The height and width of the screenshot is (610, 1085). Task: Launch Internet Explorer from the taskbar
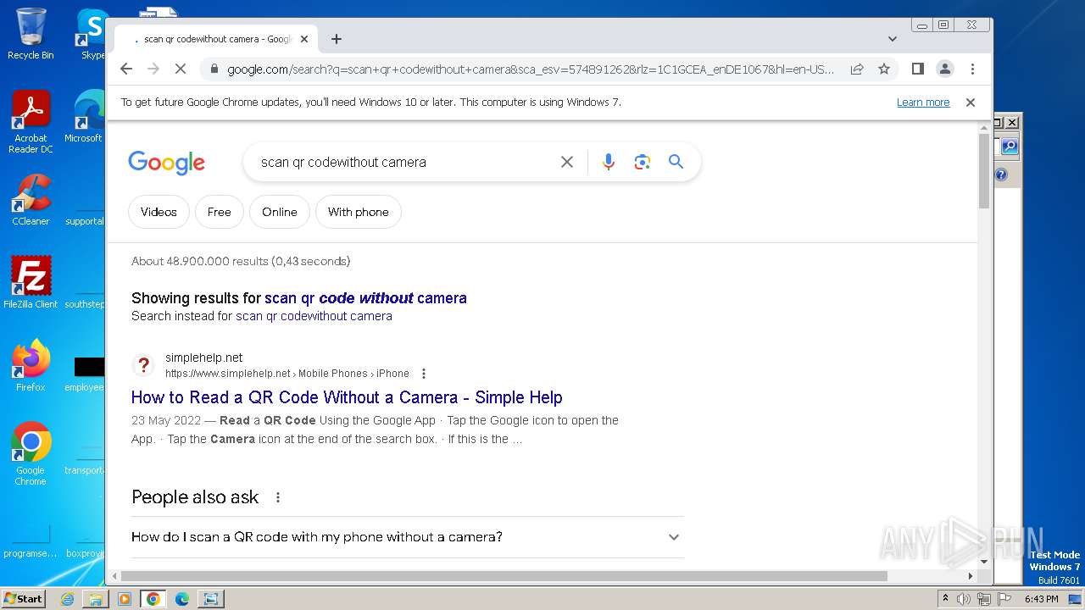click(x=67, y=599)
